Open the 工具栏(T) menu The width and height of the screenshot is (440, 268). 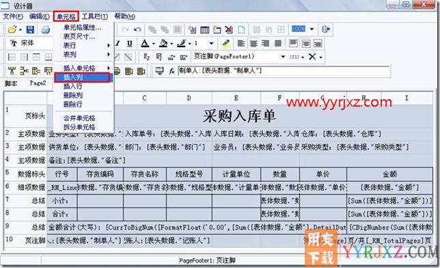(x=94, y=16)
